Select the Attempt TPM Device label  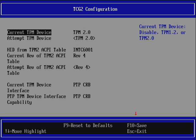point(29,38)
